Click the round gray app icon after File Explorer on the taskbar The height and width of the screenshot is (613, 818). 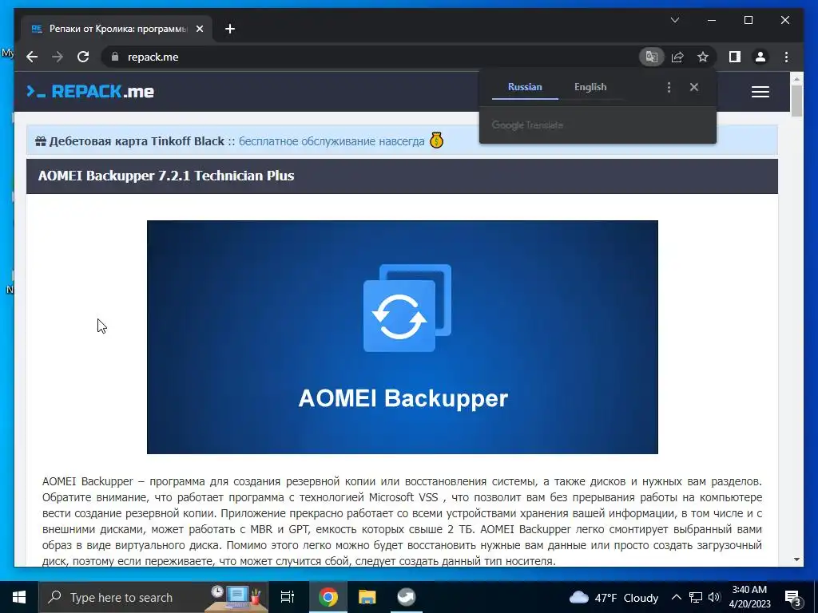pos(407,597)
